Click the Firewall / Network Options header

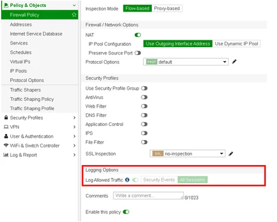pyautogui.click(x=174, y=25)
